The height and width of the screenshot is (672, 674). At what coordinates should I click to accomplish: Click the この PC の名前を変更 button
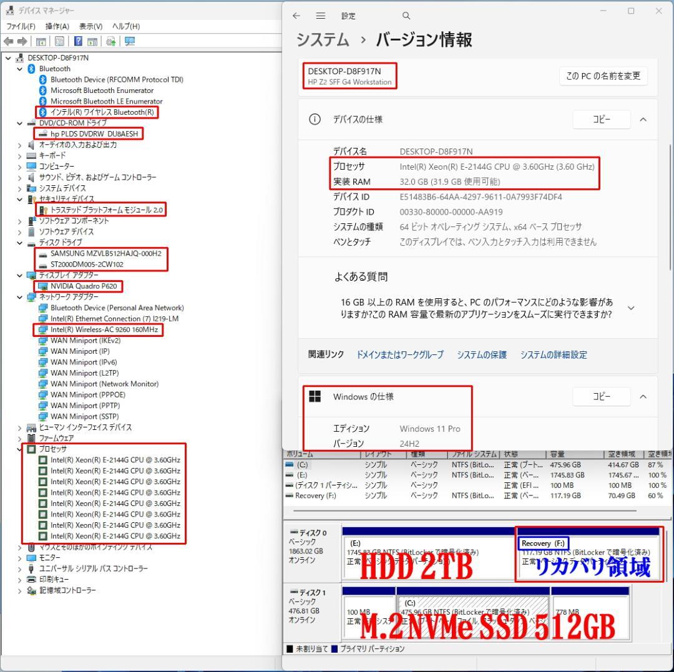click(x=603, y=75)
